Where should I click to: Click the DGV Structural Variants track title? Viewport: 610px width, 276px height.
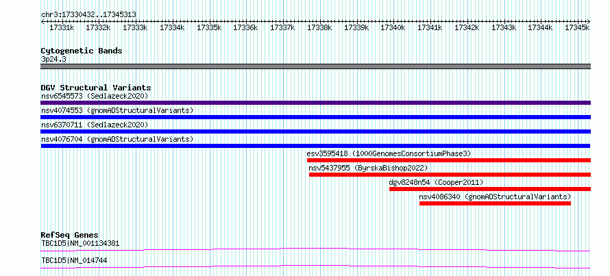pyautogui.click(x=96, y=88)
